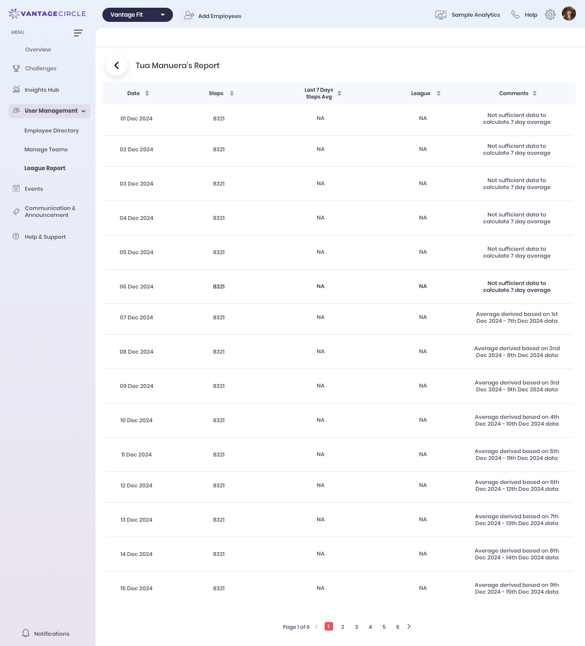585x646 pixels.
Task: Open settings gear icon in header
Action: coord(550,15)
